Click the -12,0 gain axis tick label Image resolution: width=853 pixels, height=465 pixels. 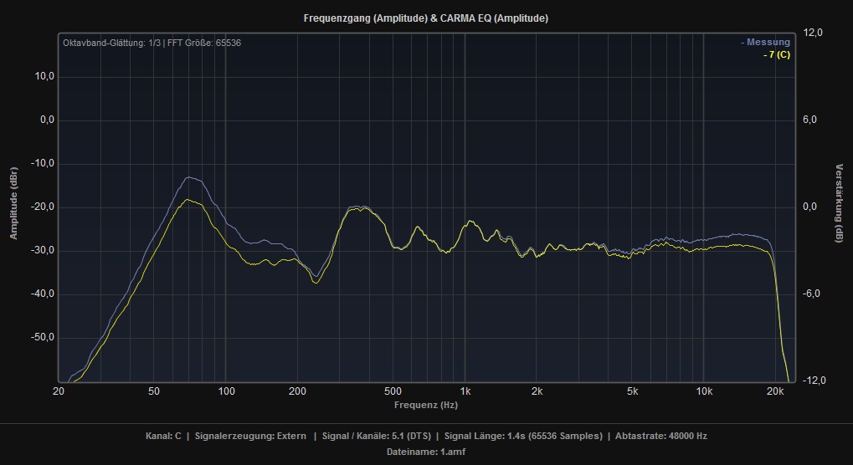point(814,381)
